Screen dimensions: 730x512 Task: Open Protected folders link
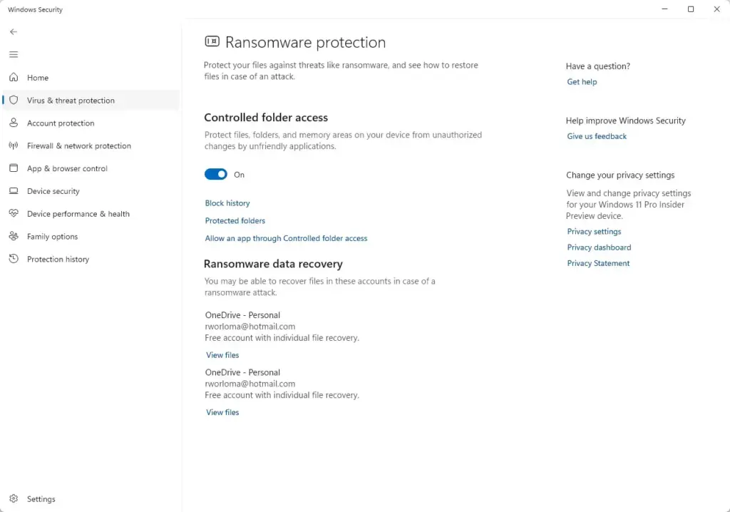tap(235, 221)
